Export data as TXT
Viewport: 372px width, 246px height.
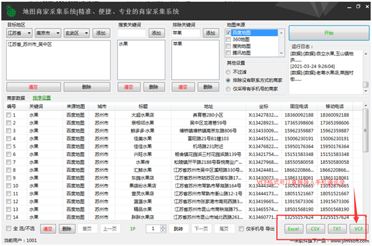coord(337,229)
